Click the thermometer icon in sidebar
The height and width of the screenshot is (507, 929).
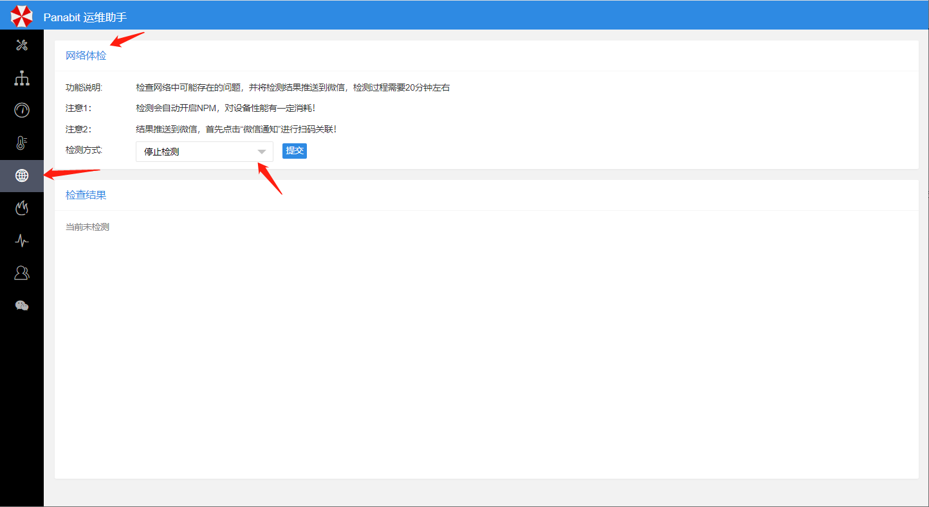click(22, 143)
